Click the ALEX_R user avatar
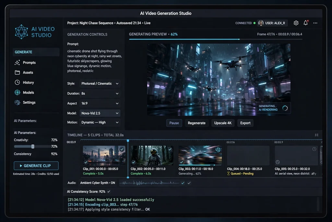Viewport: 332px width, 222px height. click(x=261, y=23)
